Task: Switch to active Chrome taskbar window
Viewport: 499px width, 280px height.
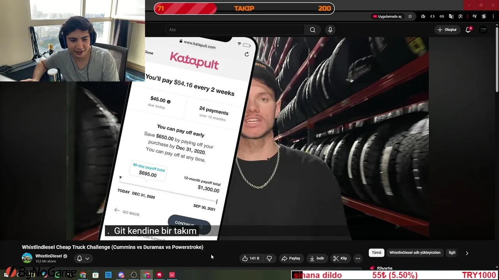Action: point(147,275)
